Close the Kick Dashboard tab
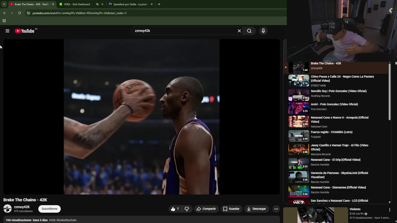Image resolution: width=397 pixels, height=223 pixels. [102, 4]
